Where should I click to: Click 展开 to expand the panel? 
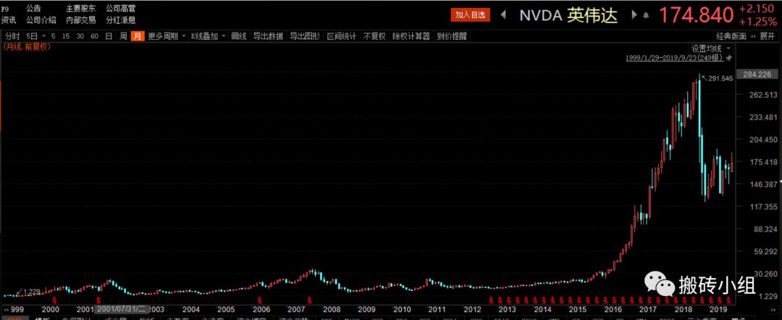coord(765,36)
